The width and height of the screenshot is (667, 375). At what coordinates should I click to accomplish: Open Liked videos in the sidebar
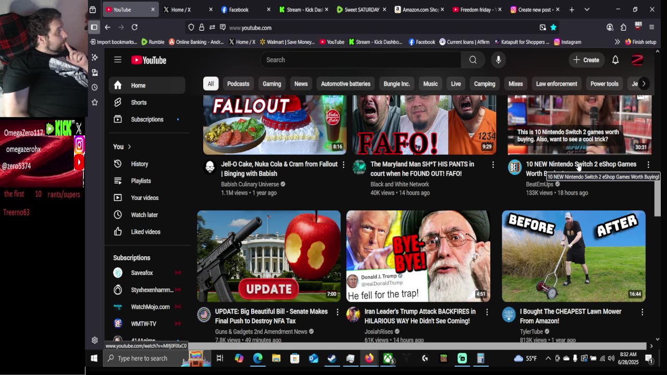(147, 232)
